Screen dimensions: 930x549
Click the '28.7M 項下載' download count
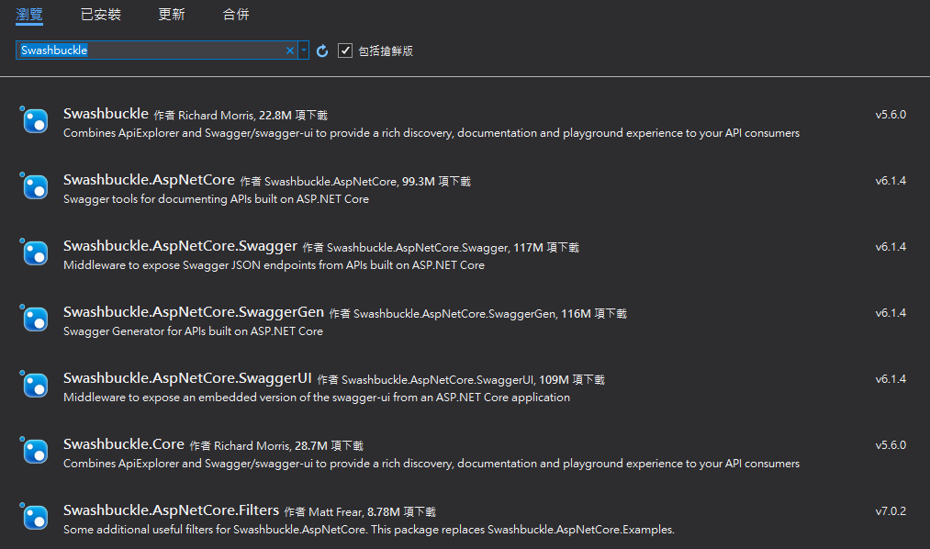click(x=330, y=446)
